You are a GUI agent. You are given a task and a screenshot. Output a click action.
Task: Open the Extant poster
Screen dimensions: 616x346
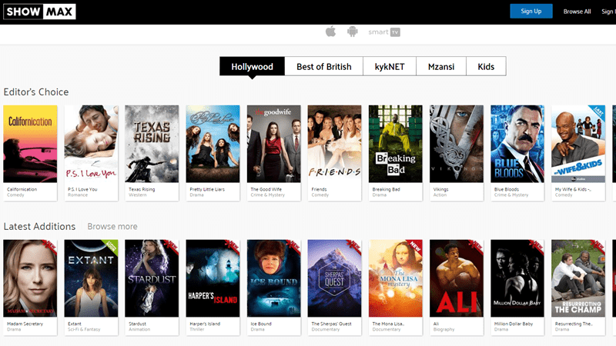pos(91,278)
